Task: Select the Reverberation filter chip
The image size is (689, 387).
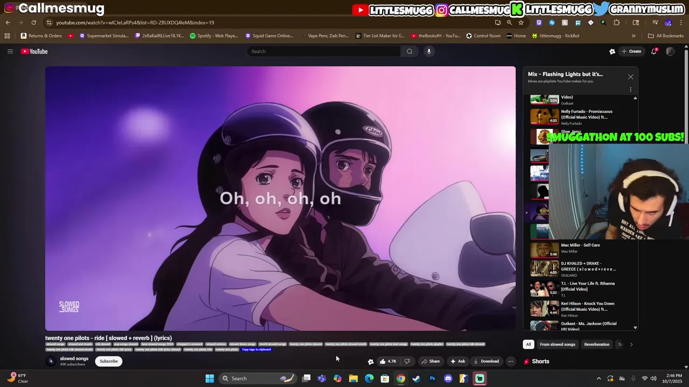Action: click(597, 345)
